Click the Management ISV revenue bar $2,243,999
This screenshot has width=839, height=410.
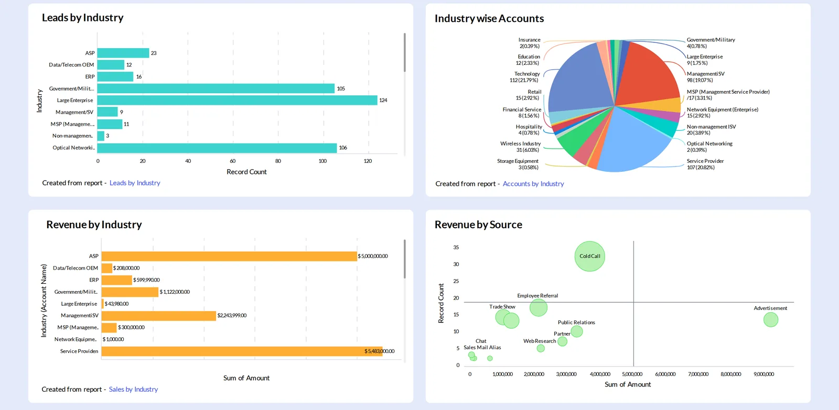(x=159, y=316)
